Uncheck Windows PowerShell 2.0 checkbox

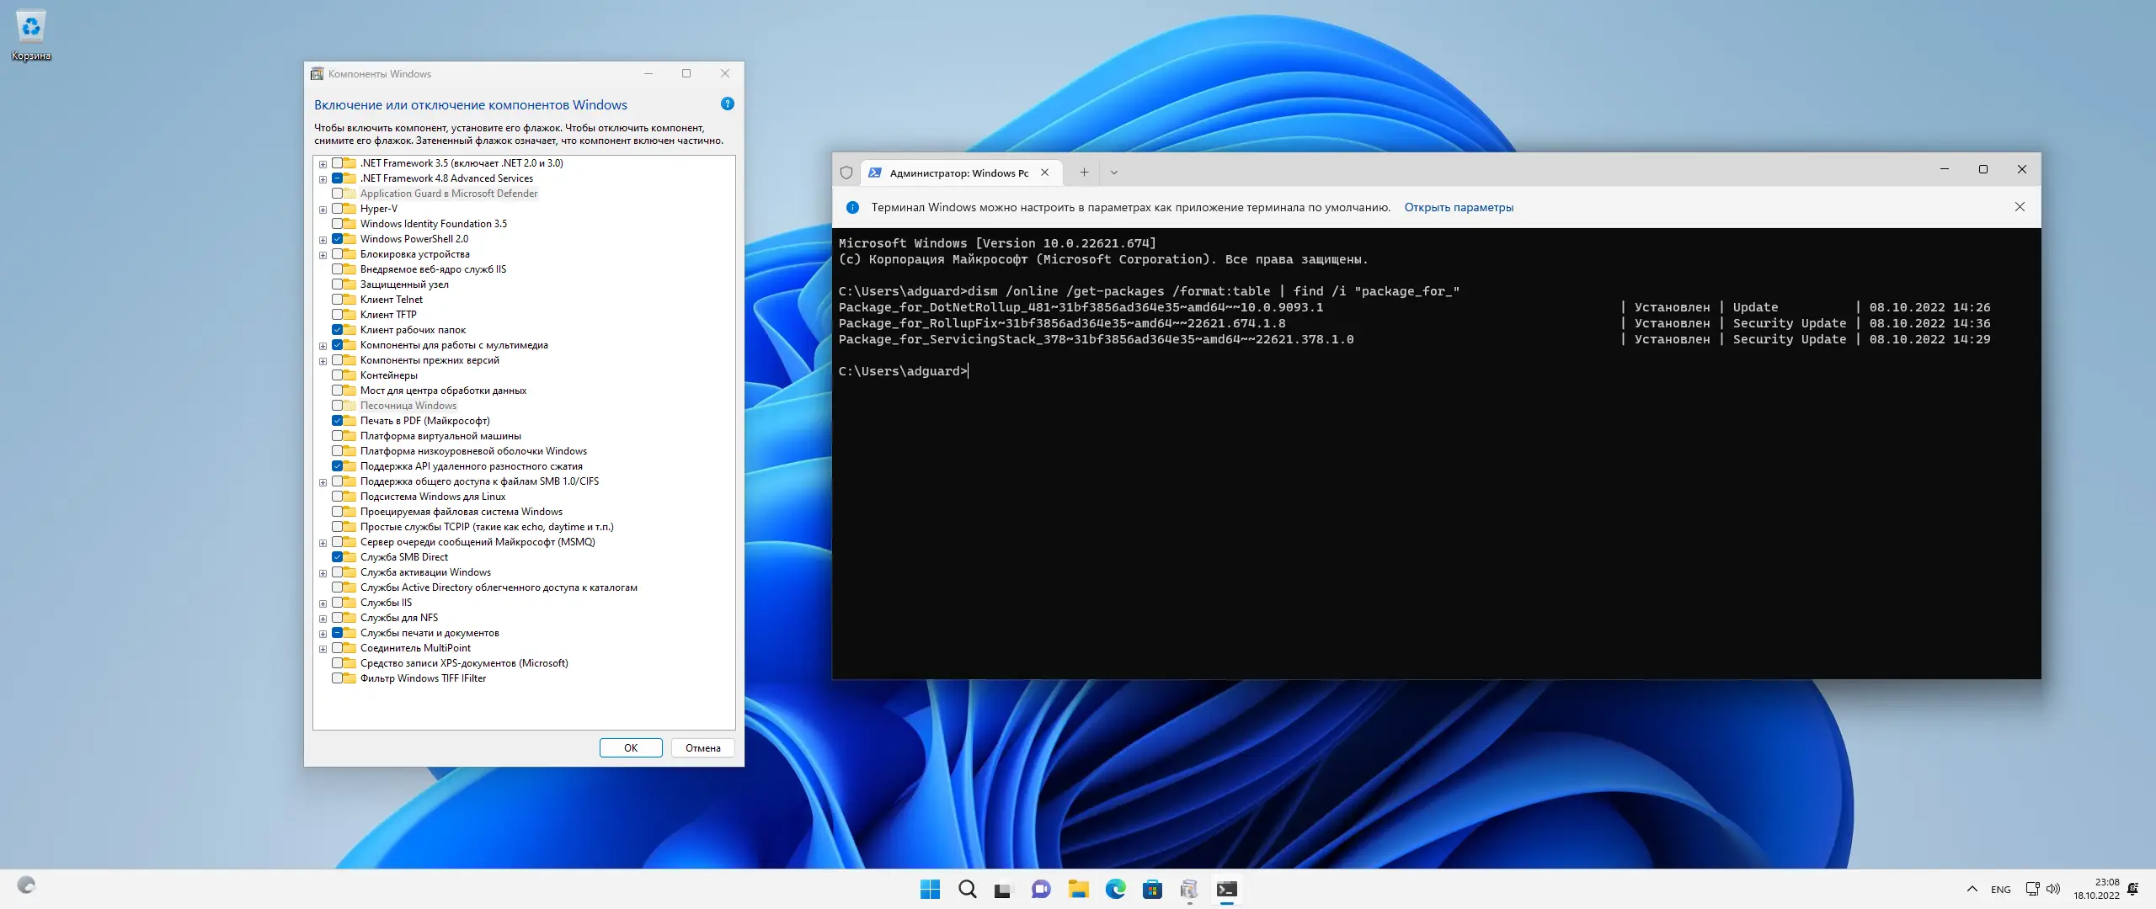[x=337, y=239]
